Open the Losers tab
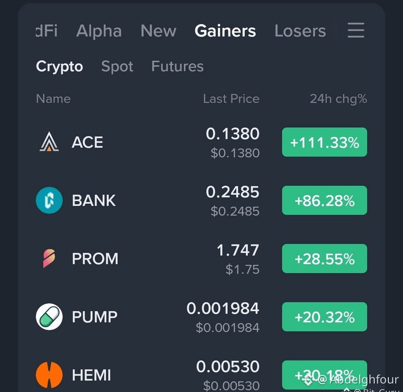 click(x=300, y=31)
